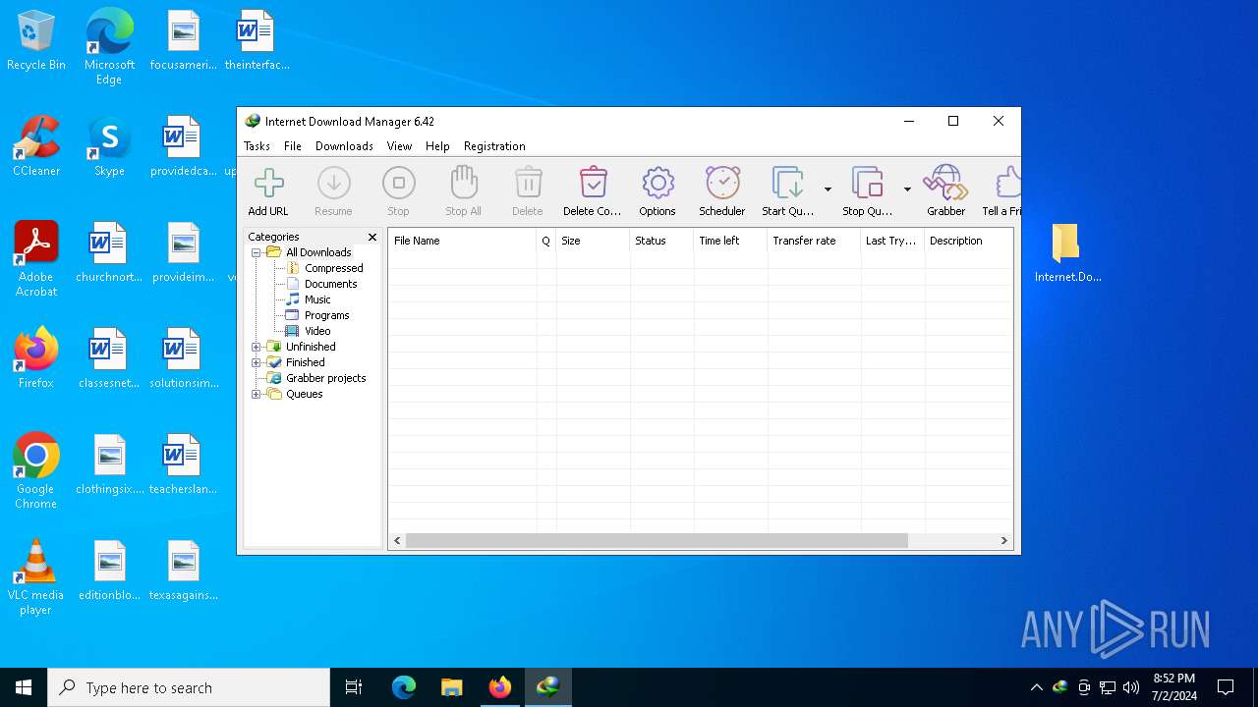This screenshot has height=707, width=1258.
Task: Sort by Transfer rate column header
Action: [x=814, y=241]
